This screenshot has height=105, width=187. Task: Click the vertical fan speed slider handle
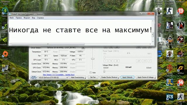tap(93, 59)
